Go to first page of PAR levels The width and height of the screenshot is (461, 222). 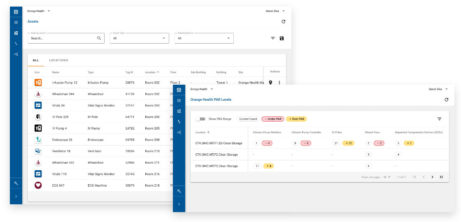415,177
